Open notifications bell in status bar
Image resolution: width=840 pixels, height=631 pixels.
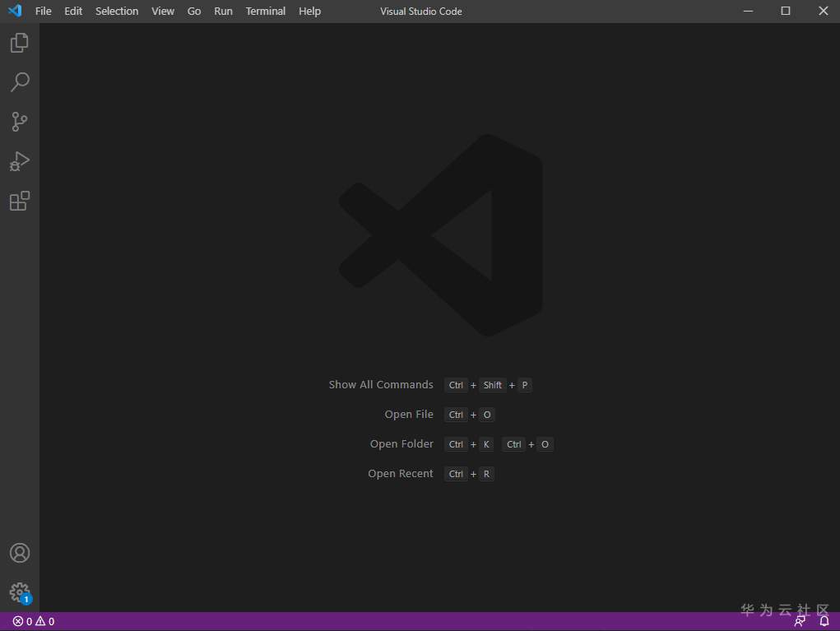pyautogui.click(x=824, y=621)
